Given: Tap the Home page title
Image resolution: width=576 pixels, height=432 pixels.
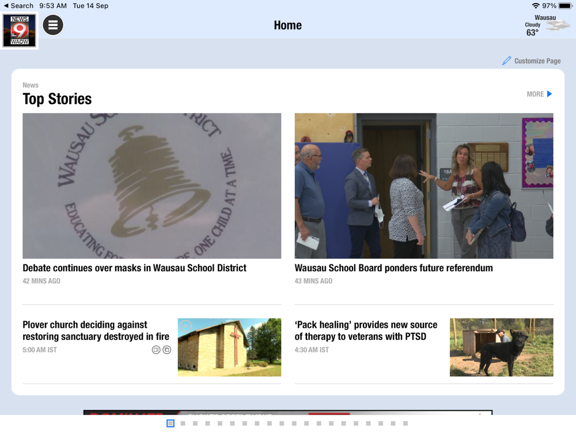Looking at the screenshot, I should (287, 25).
